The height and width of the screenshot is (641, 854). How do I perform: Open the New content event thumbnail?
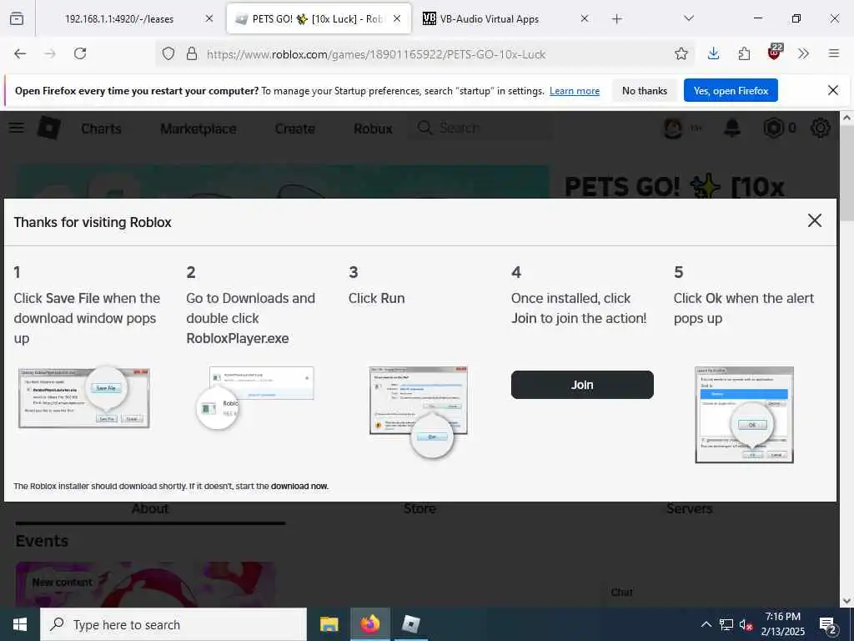[x=145, y=584]
